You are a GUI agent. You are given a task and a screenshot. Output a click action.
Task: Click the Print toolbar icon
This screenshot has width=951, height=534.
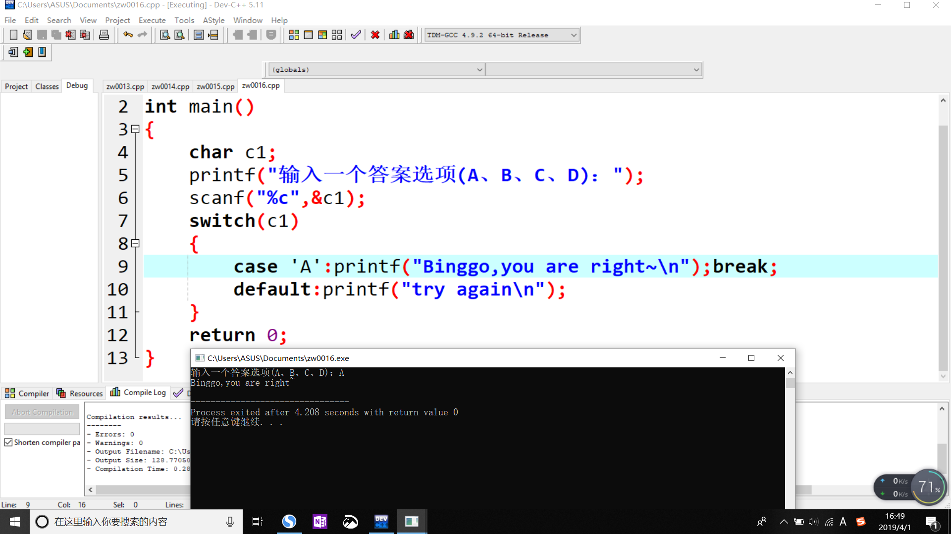pos(104,35)
